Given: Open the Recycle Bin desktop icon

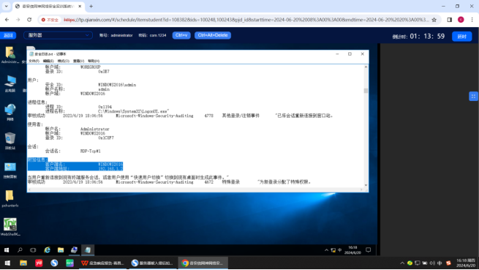Looking at the screenshot, I should click(x=10, y=141).
